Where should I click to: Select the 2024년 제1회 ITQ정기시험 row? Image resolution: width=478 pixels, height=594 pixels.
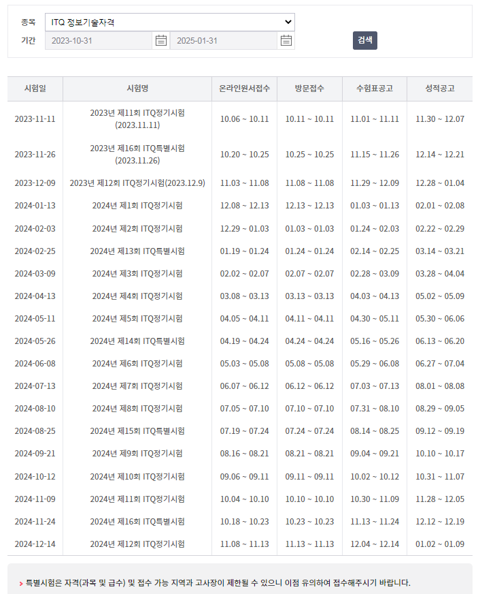[x=137, y=206]
